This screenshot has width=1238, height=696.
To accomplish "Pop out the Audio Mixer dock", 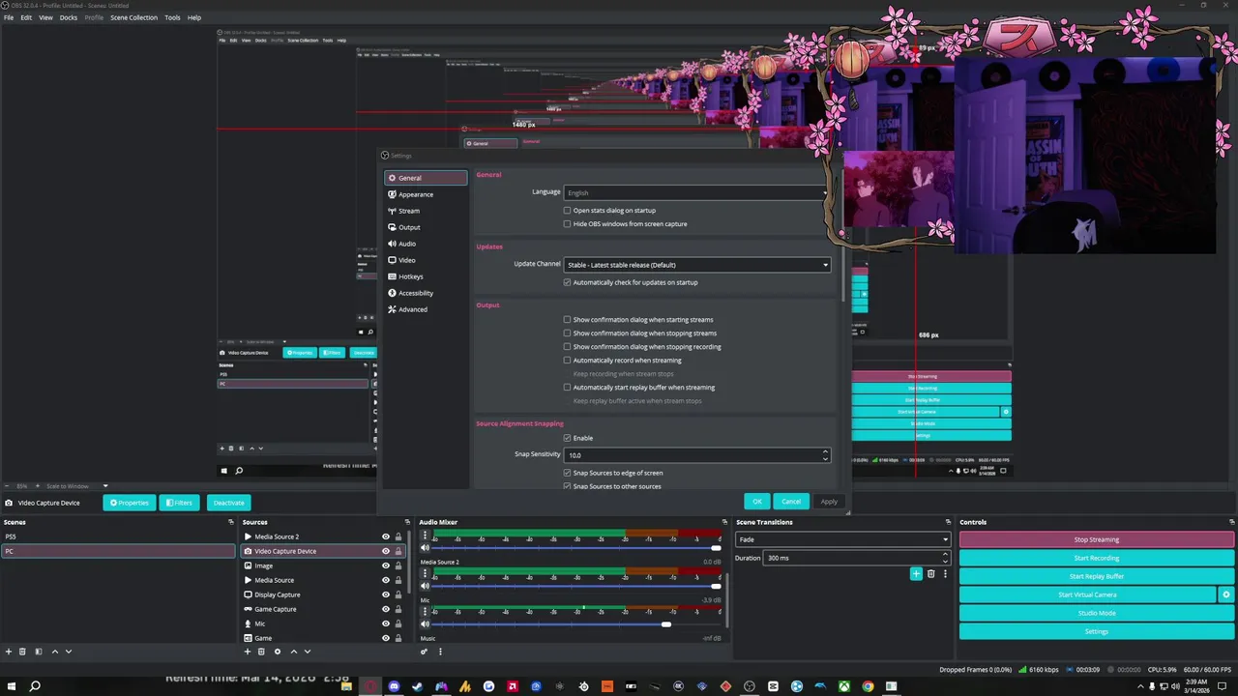I will point(724,522).
